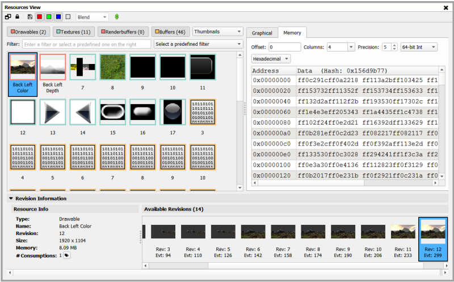
Task: Select the Back Left Depth thumbnail
Action: click(x=52, y=74)
